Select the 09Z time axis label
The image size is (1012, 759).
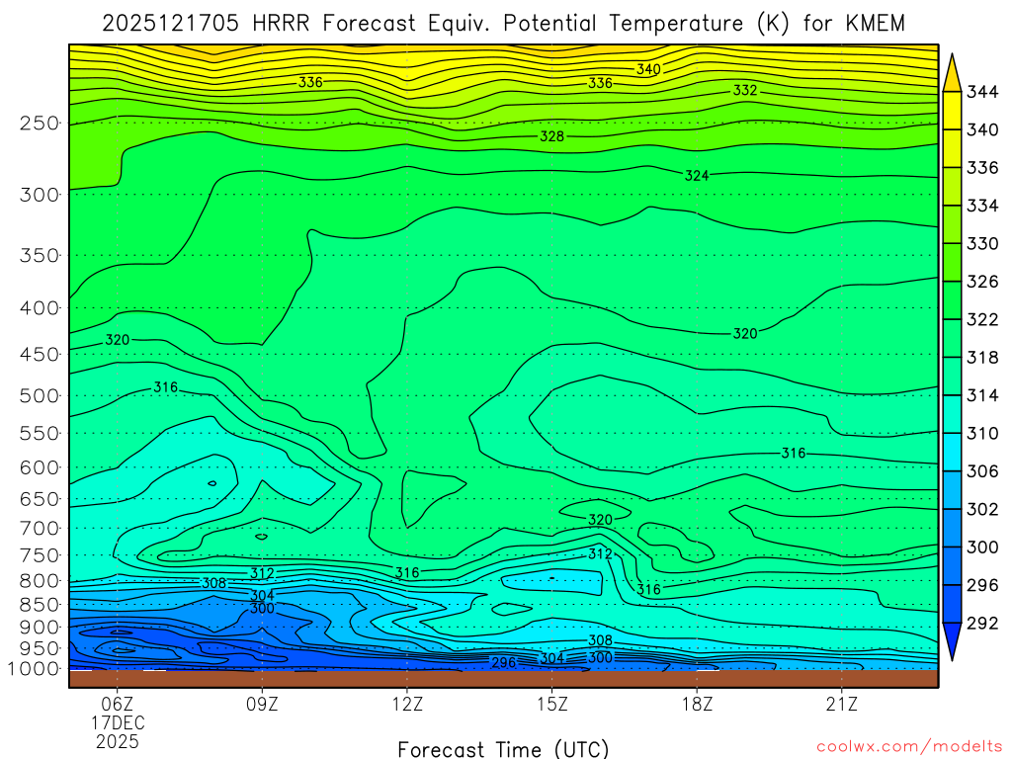[x=262, y=704]
